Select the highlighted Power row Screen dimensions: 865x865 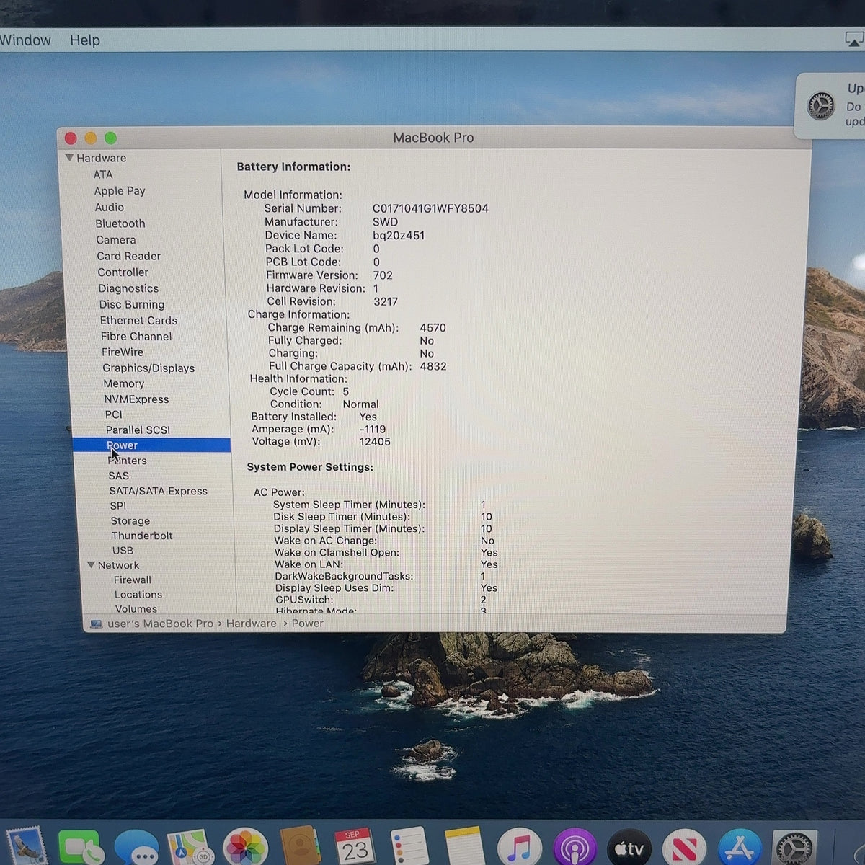point(151,445)
